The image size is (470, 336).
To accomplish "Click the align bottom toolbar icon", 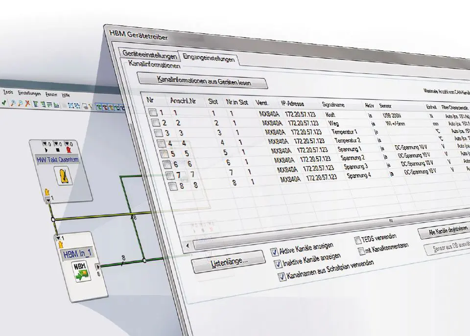I will click(x=56, y=105).
